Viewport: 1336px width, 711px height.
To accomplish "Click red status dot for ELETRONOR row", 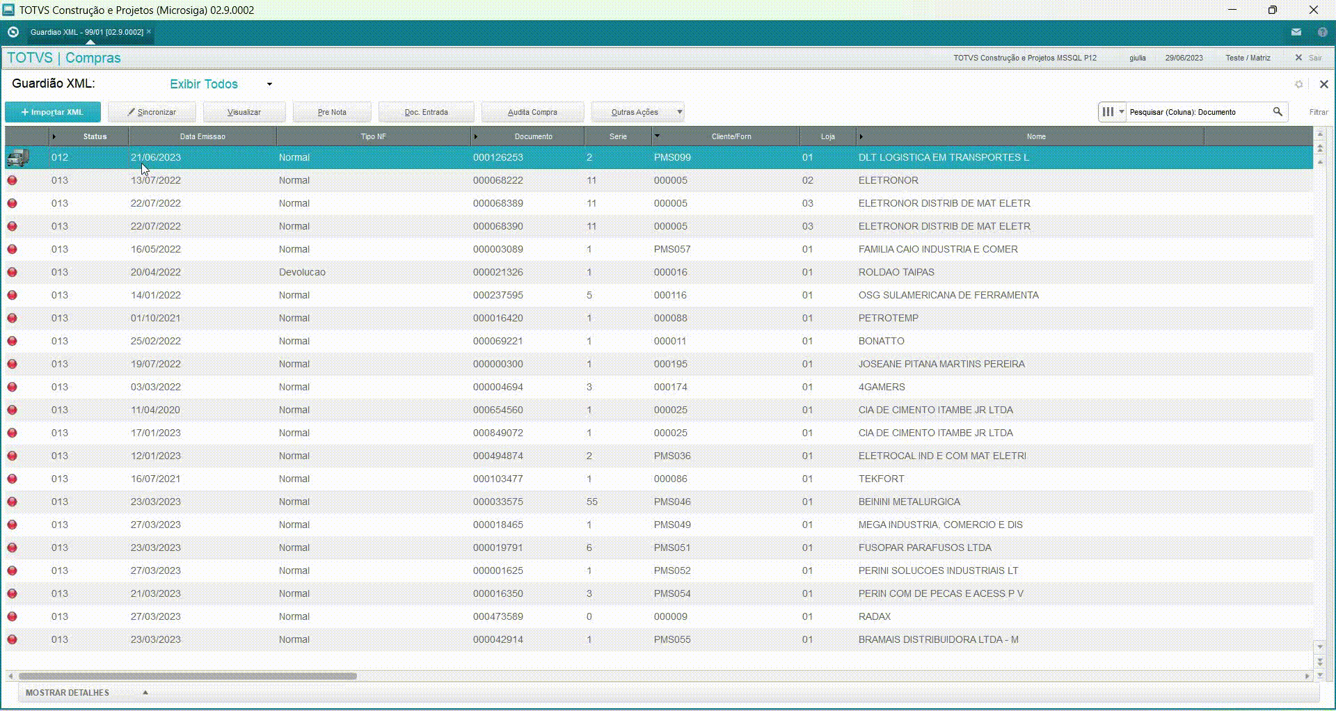I will 12,181.
